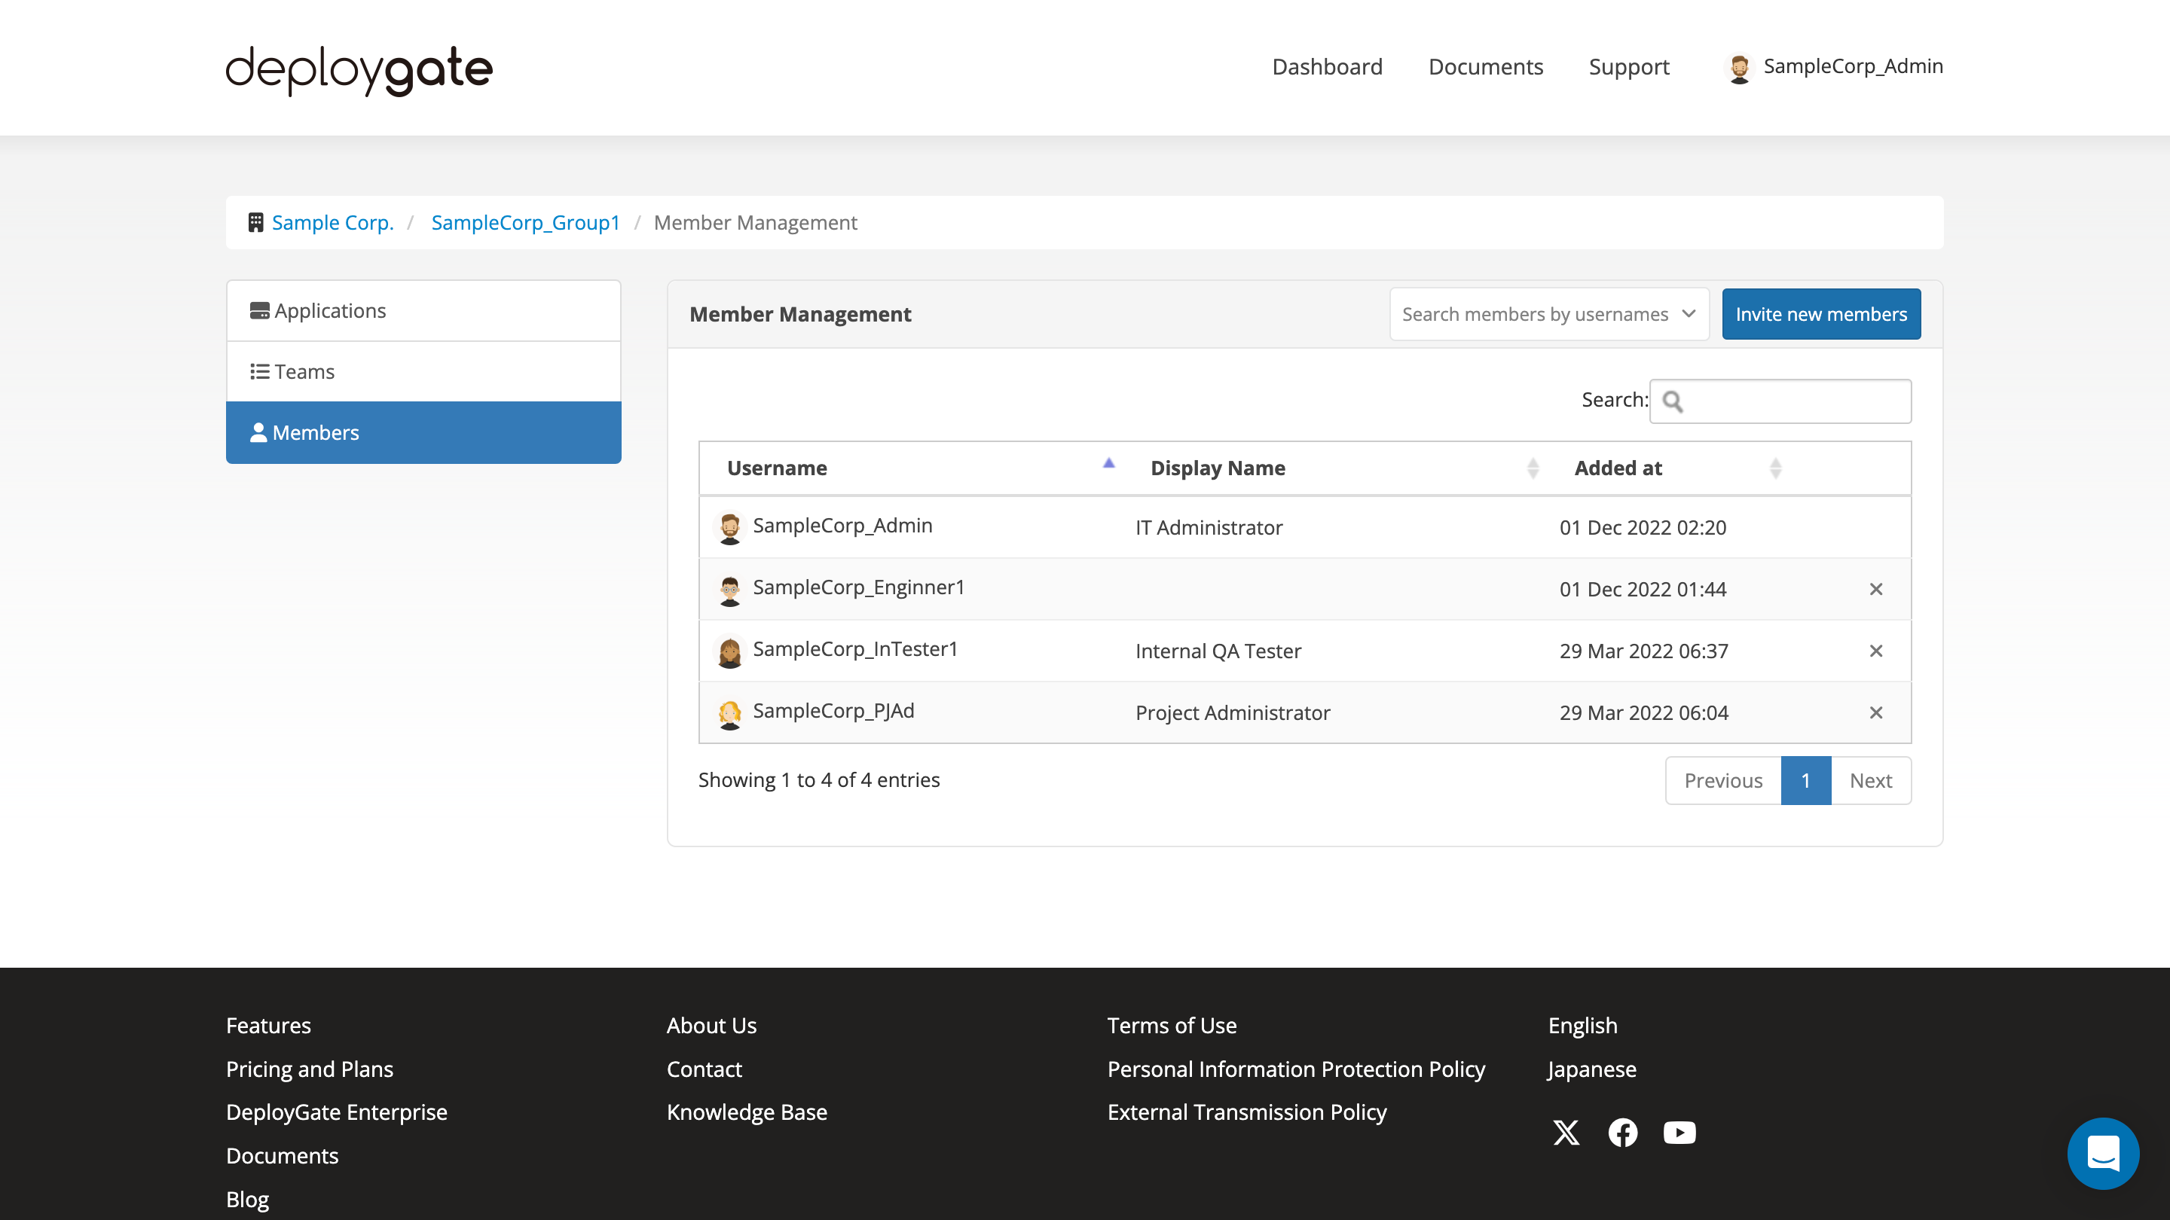Click the deploygate logo
2170x1220 pixels.
coord(359,69)
